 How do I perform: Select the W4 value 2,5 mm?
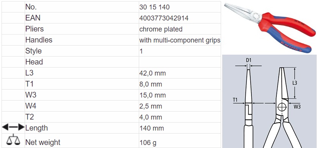pos(151,106)
